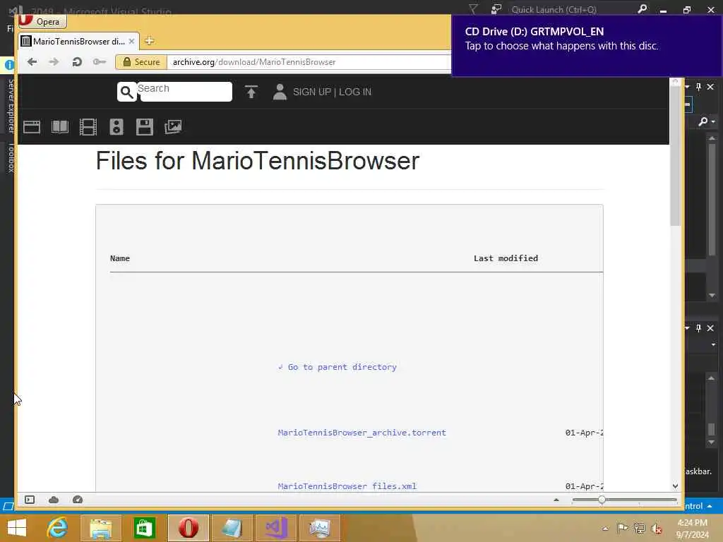
Task: Click Visual Studio notifications filter icon
Action: (473, 8)
